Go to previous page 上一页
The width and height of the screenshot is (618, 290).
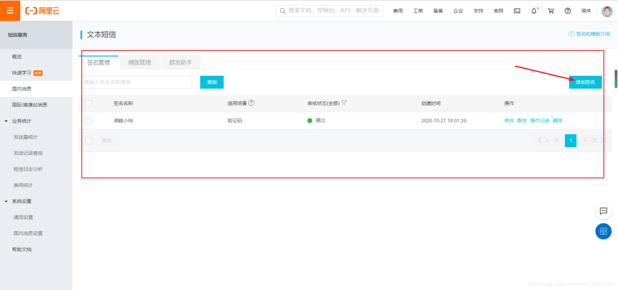pyautogui.click(x=549, y=141)
